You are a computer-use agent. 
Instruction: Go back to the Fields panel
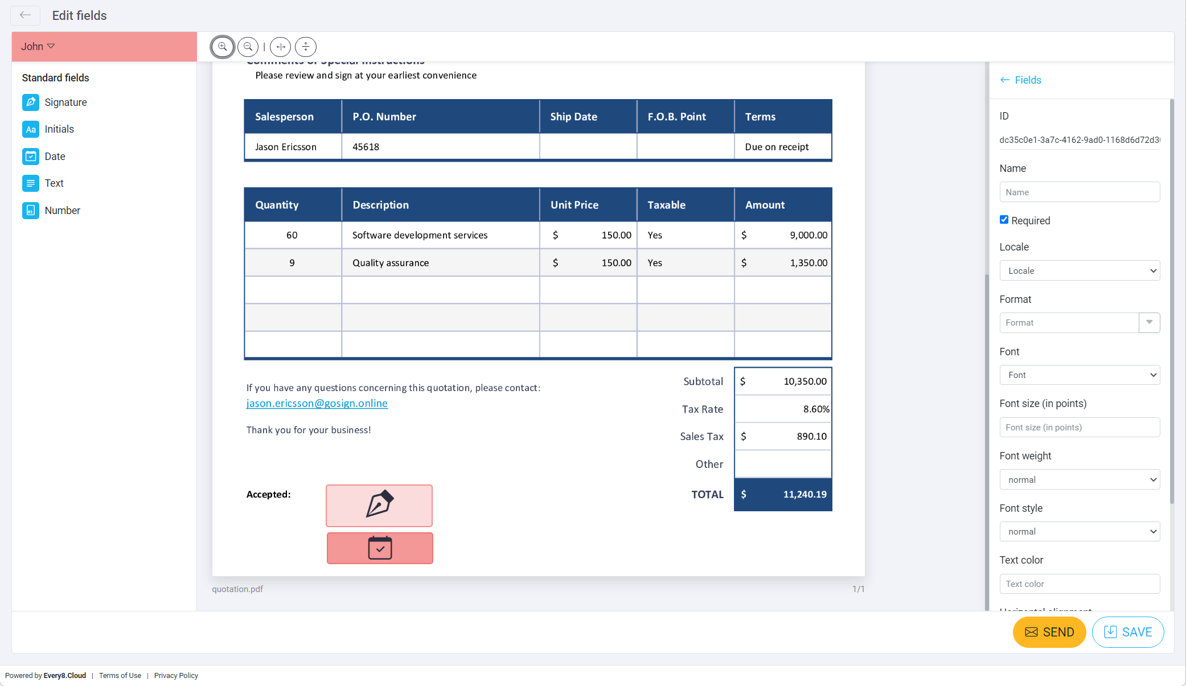[1020, 80]
